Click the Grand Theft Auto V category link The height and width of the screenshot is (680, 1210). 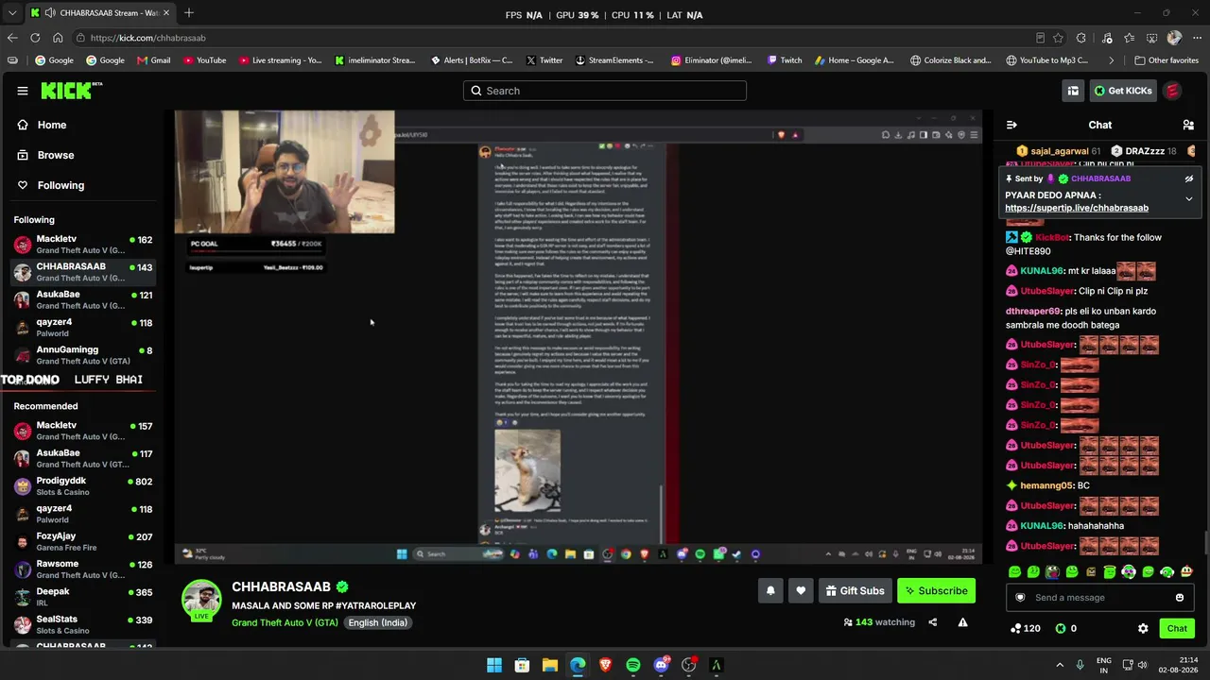point(285,622)
